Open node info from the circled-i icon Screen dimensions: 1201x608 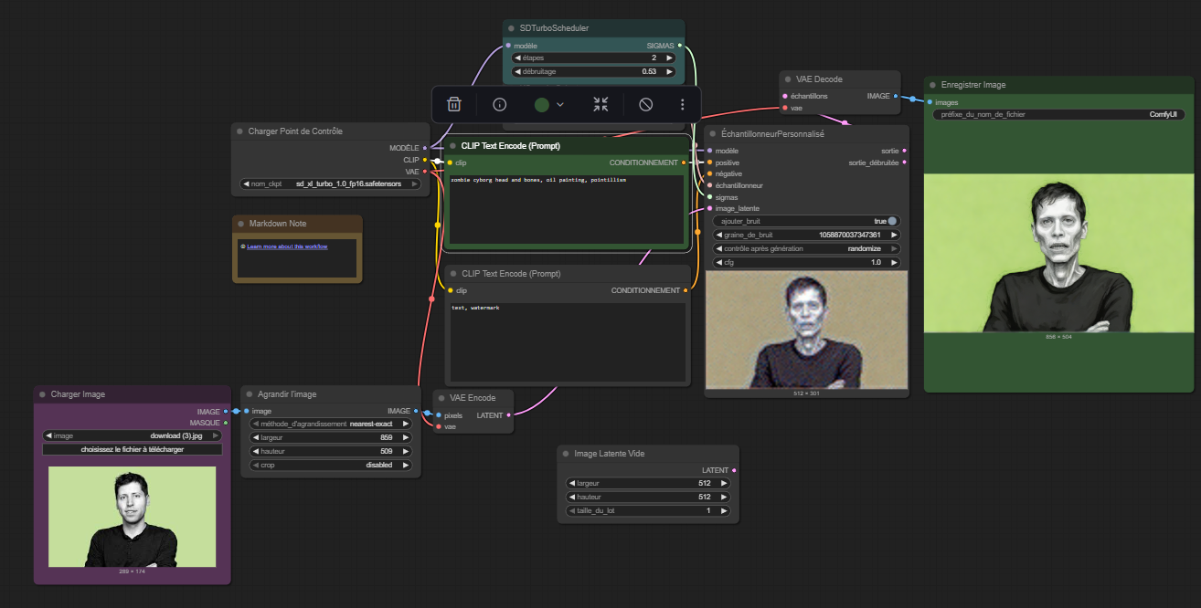coord(499,105)
